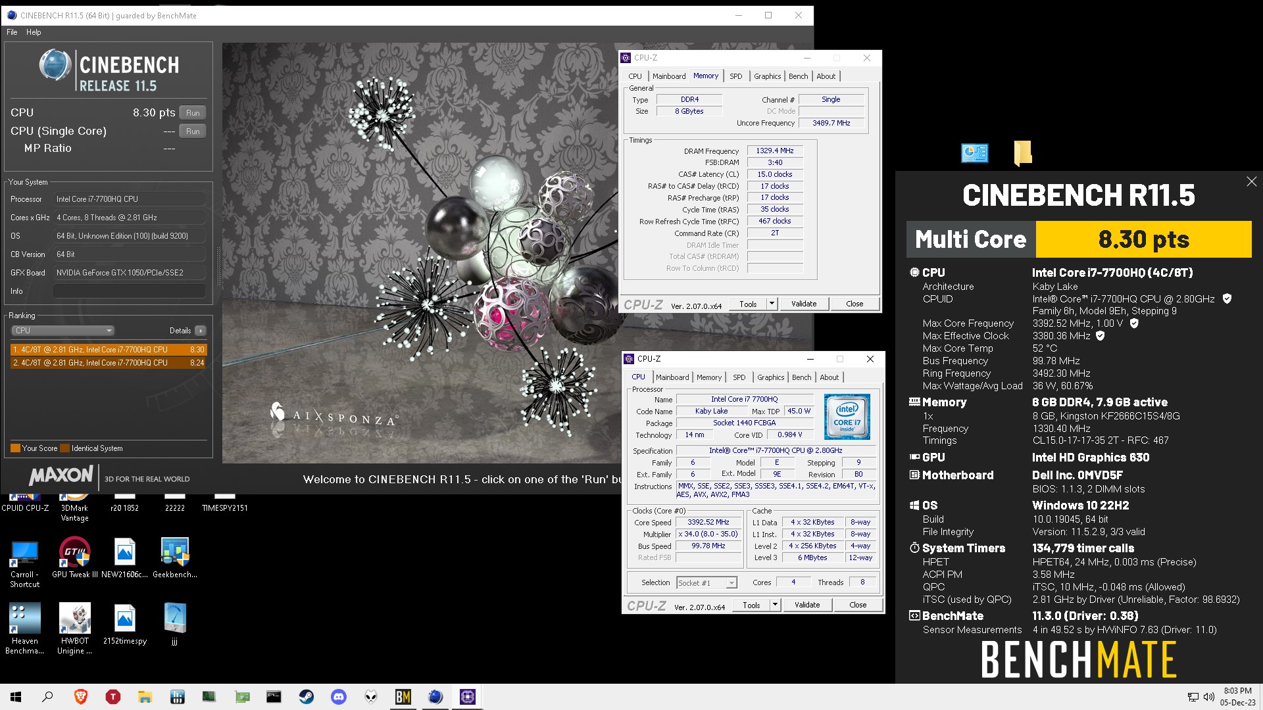Open the red T app in the taskbar
The height and width of the screenshot is (710, 1263).
112,697
